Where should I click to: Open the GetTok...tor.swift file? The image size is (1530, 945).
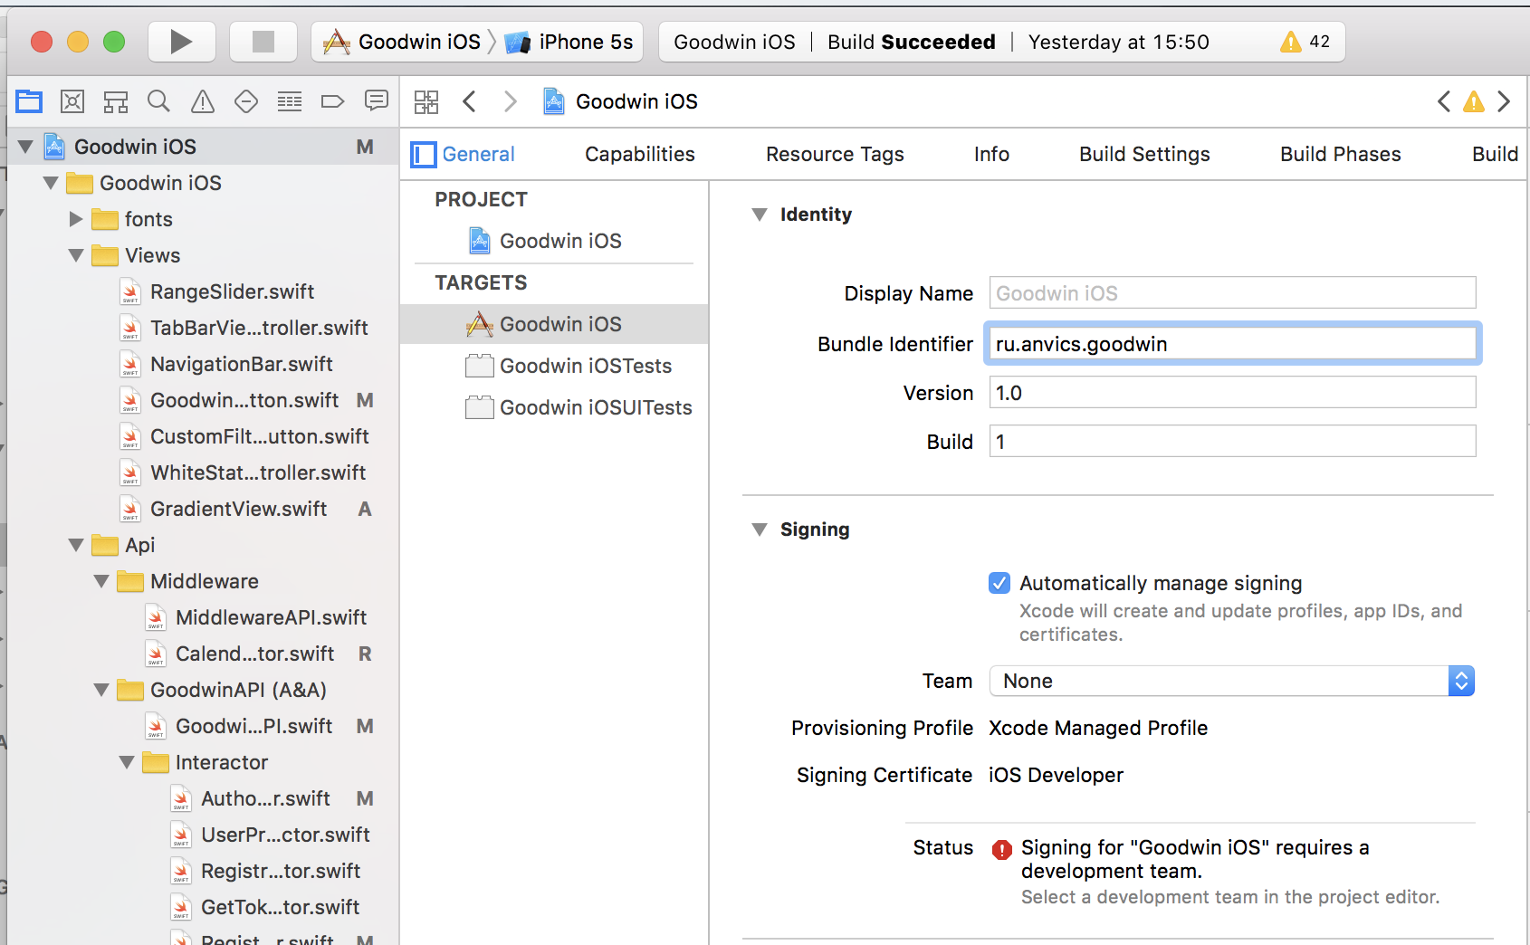coord(280,907)
